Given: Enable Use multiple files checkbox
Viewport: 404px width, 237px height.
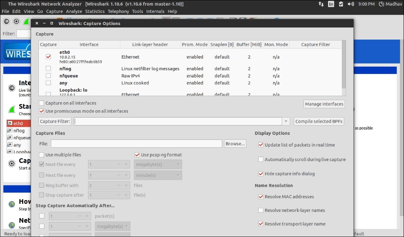Looking at the screenshot, I should point(42,155).
